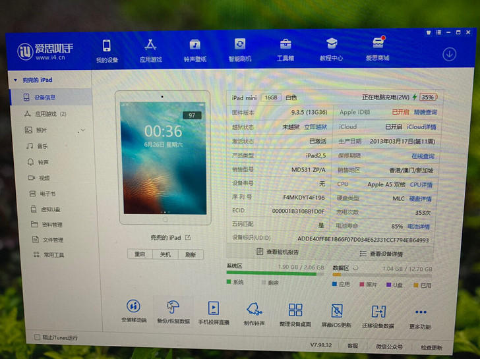Click the 关机 shutdown button
Screen dimensions: 480x359
coord(165,254)
